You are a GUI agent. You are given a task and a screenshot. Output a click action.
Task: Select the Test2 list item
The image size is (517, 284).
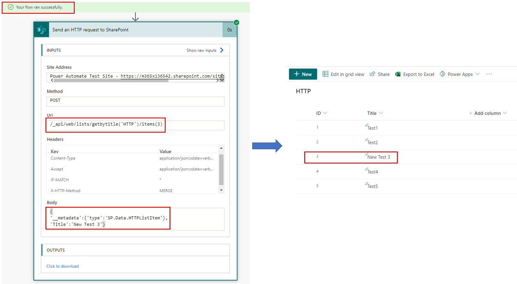[x=372, y=142]
